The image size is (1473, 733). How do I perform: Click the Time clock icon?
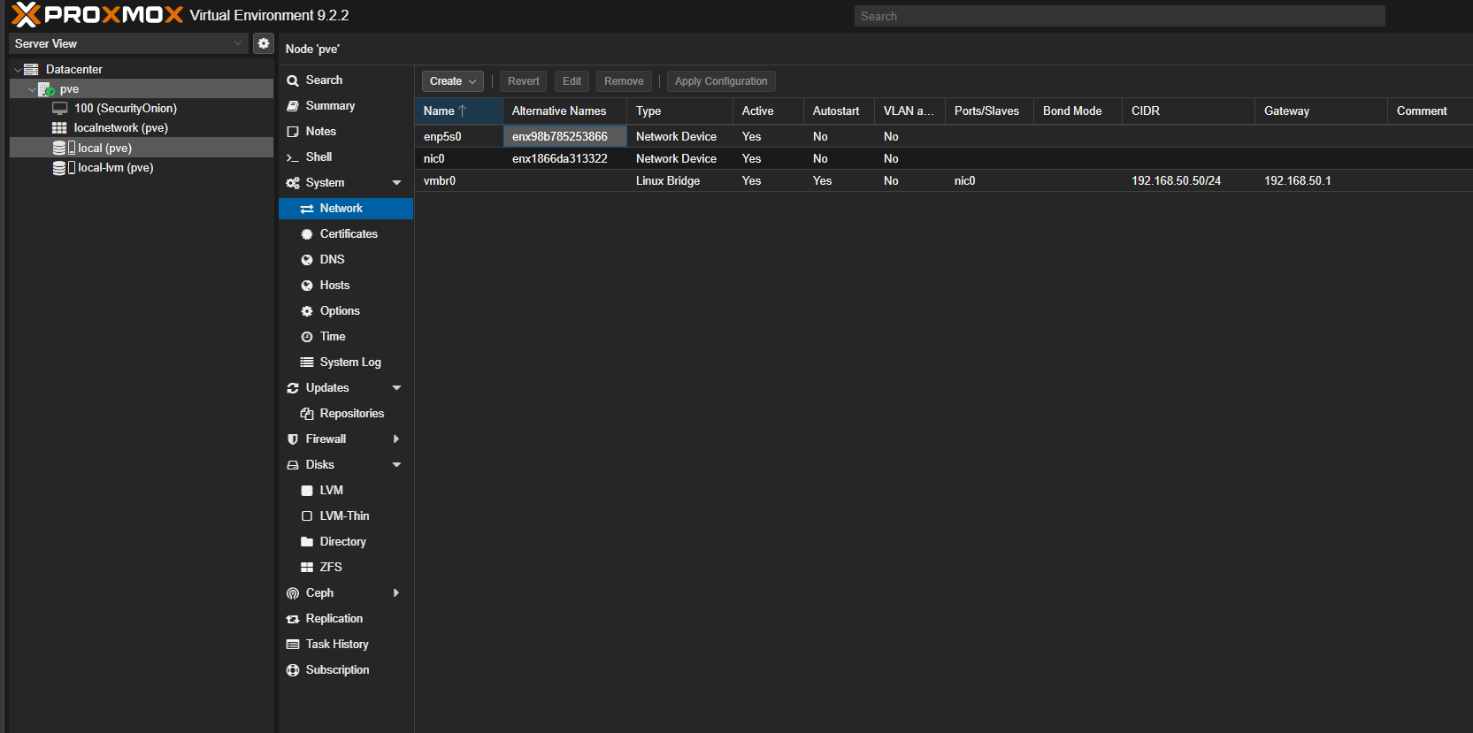pyautogui.click(x=307, y=337)
